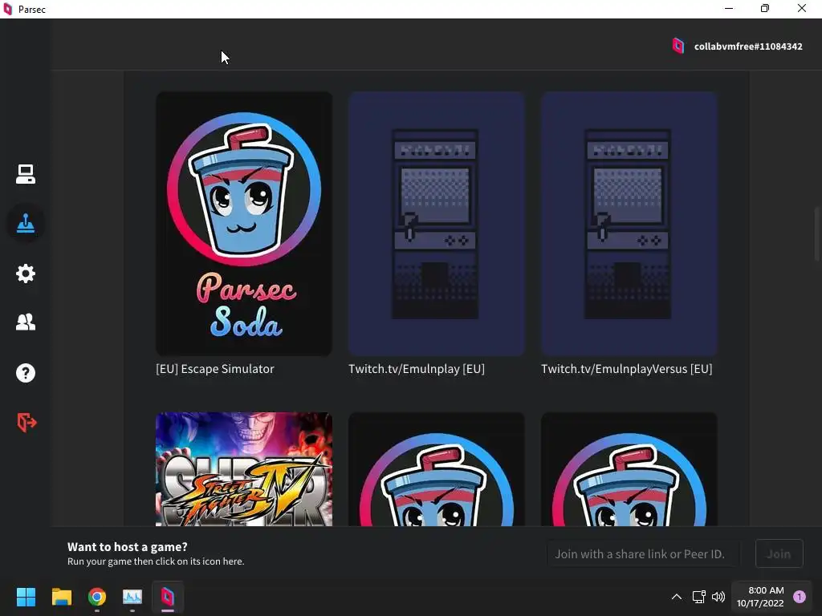Open the Parsec Soda card below EmulnplayVersus
The height and width of the screenshot is (616, 822).
click(629, 468)
